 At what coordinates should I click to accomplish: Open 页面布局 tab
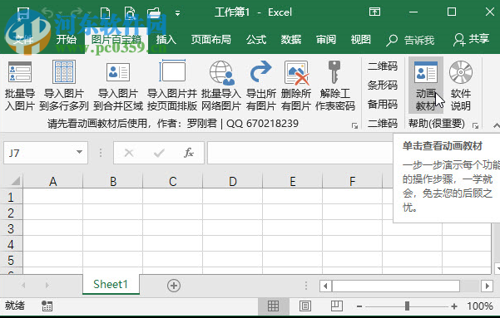tap(211, 40)
